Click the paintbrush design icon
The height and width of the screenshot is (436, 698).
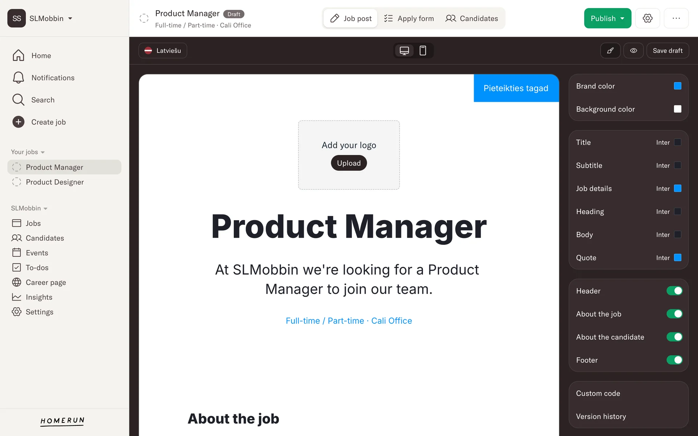pyautogui.click(x=610, y=51)
